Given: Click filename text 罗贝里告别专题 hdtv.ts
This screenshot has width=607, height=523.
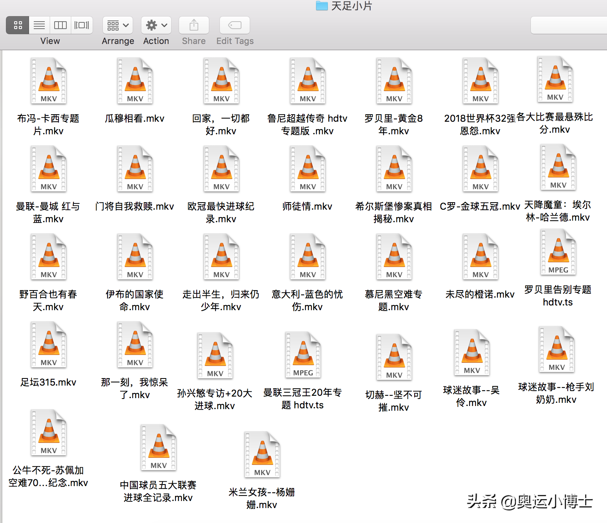Looking at the screenshot, I should point(558,296).
